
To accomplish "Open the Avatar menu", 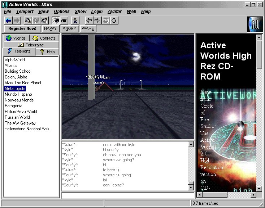I will pos(114,12).
